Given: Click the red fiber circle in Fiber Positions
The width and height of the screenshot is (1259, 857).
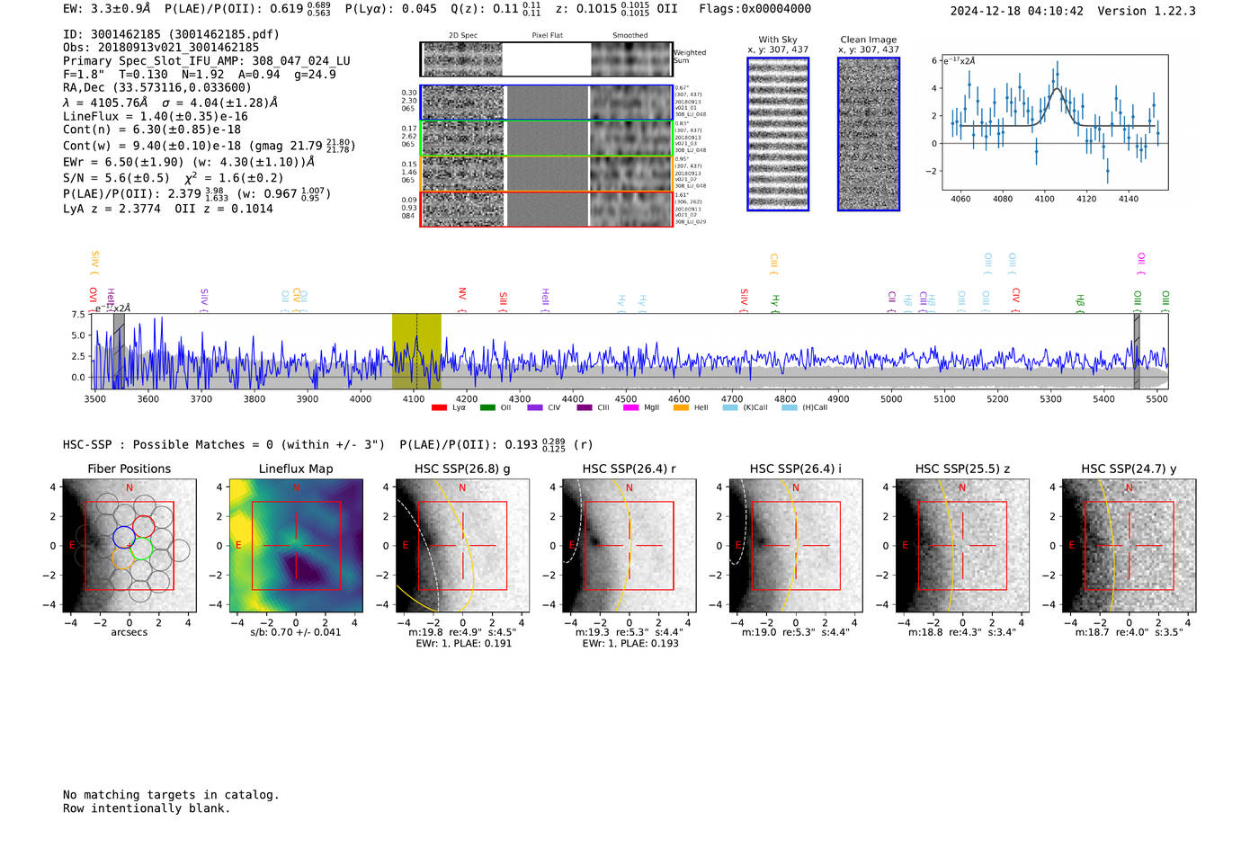Looking at the screenshot, I should tap(143, 525).
